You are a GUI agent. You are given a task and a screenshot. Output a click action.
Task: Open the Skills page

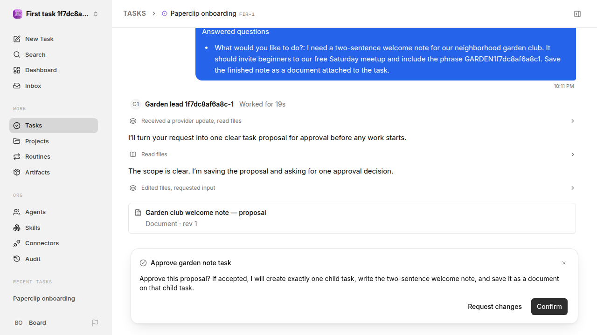pyautogui.click(x=54, y=228)
